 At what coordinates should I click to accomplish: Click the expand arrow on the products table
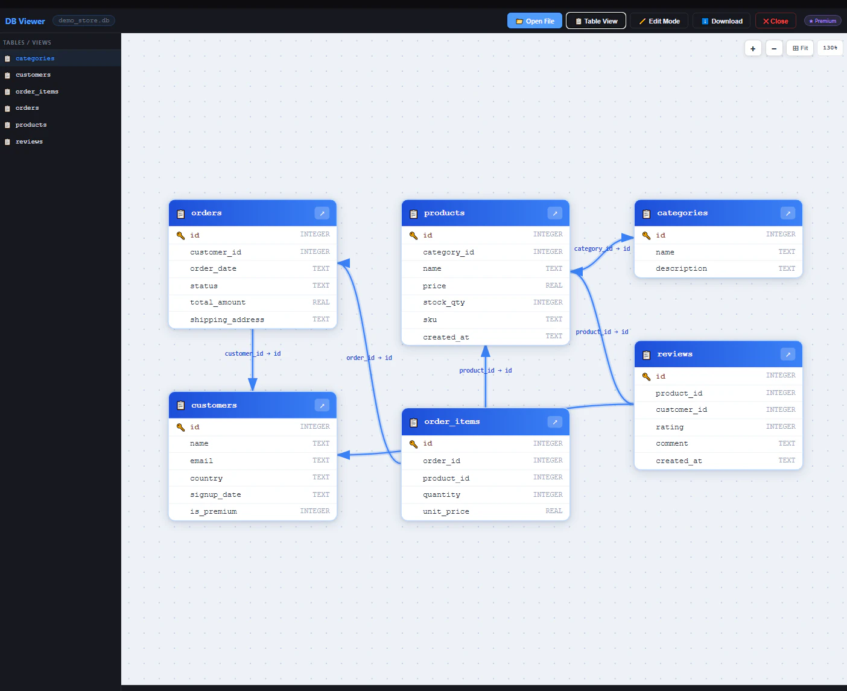click(554, 213)
